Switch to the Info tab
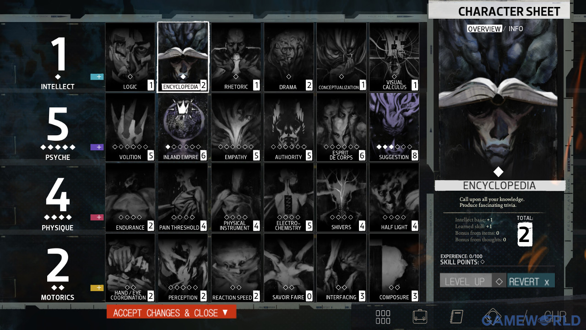Screen dimensions: 586x330 coord(515,29)
